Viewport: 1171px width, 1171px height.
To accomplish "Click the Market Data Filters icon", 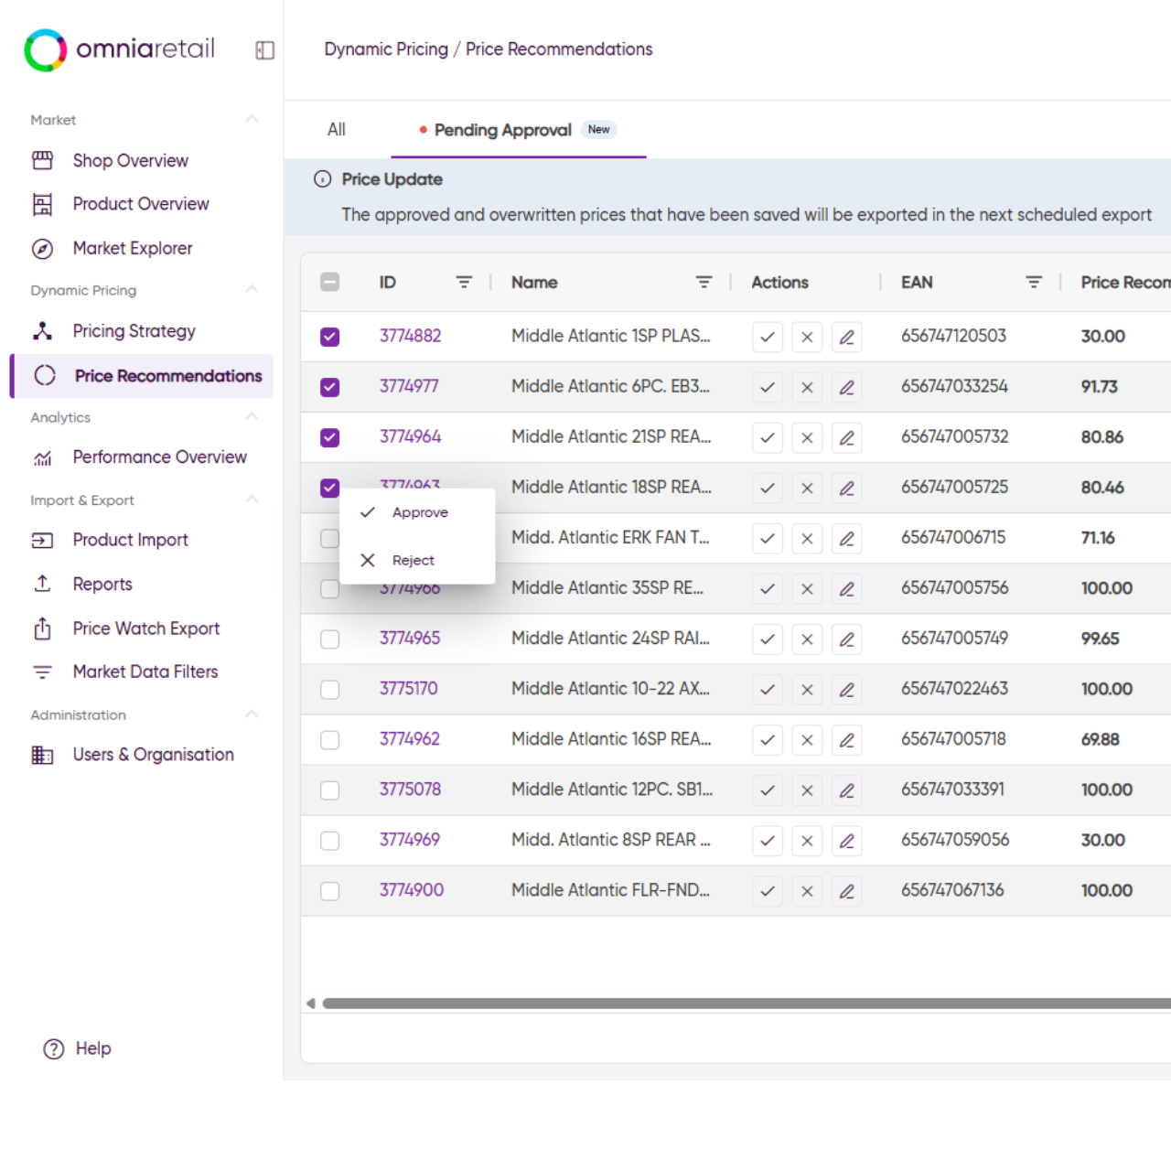I will tap(42, 671).
